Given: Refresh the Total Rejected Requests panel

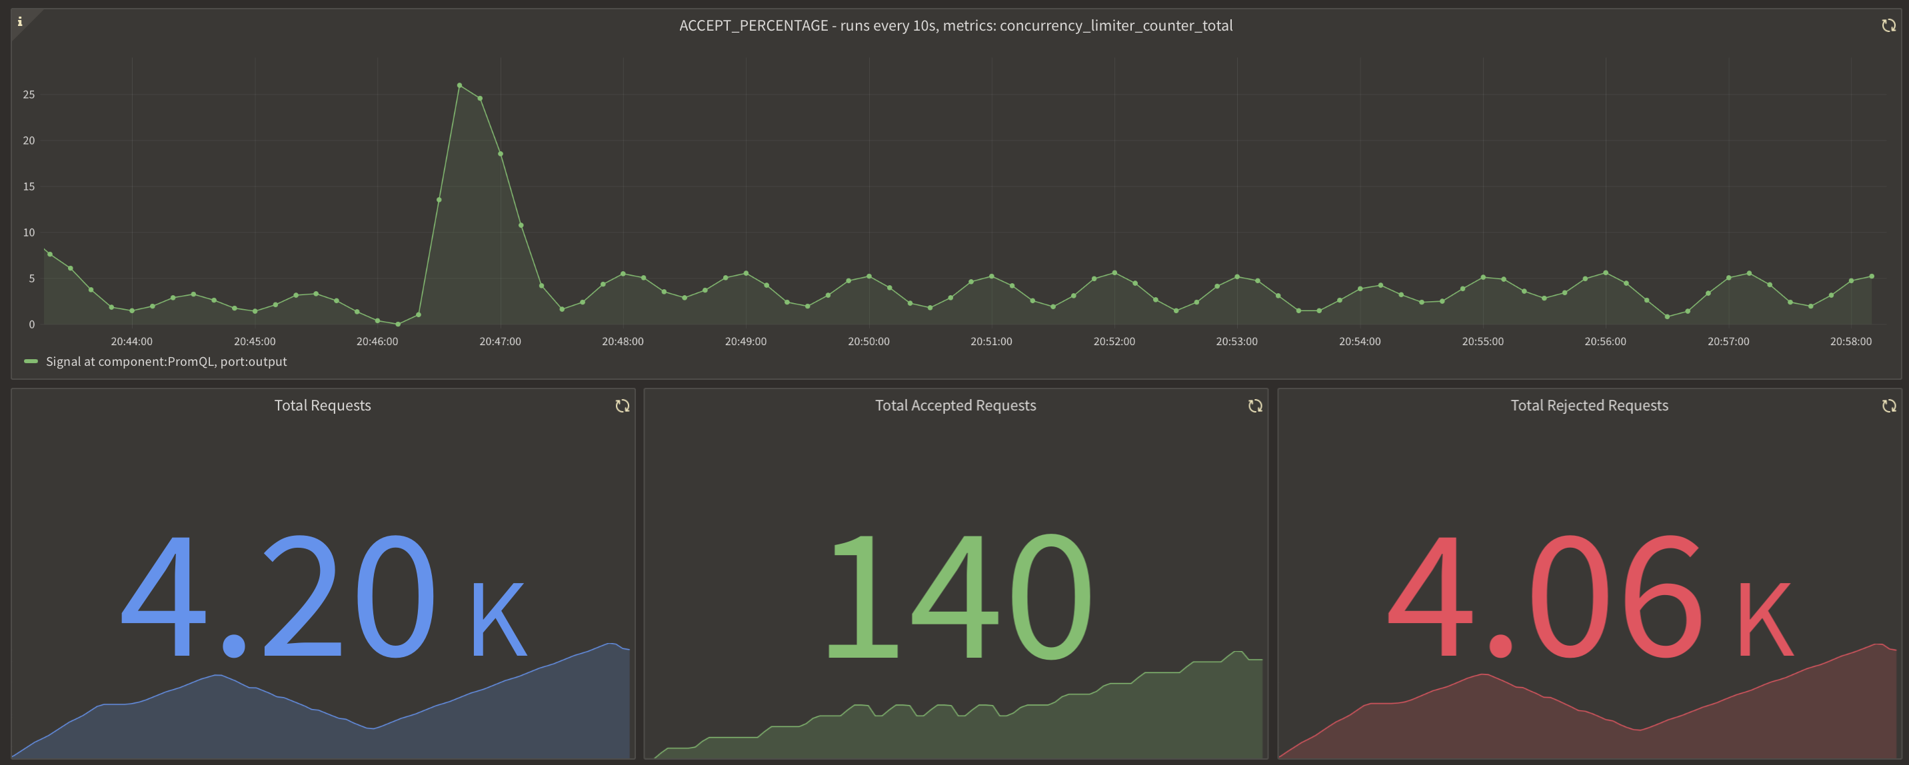Looking at the screenshot, I should point(1889,406).
